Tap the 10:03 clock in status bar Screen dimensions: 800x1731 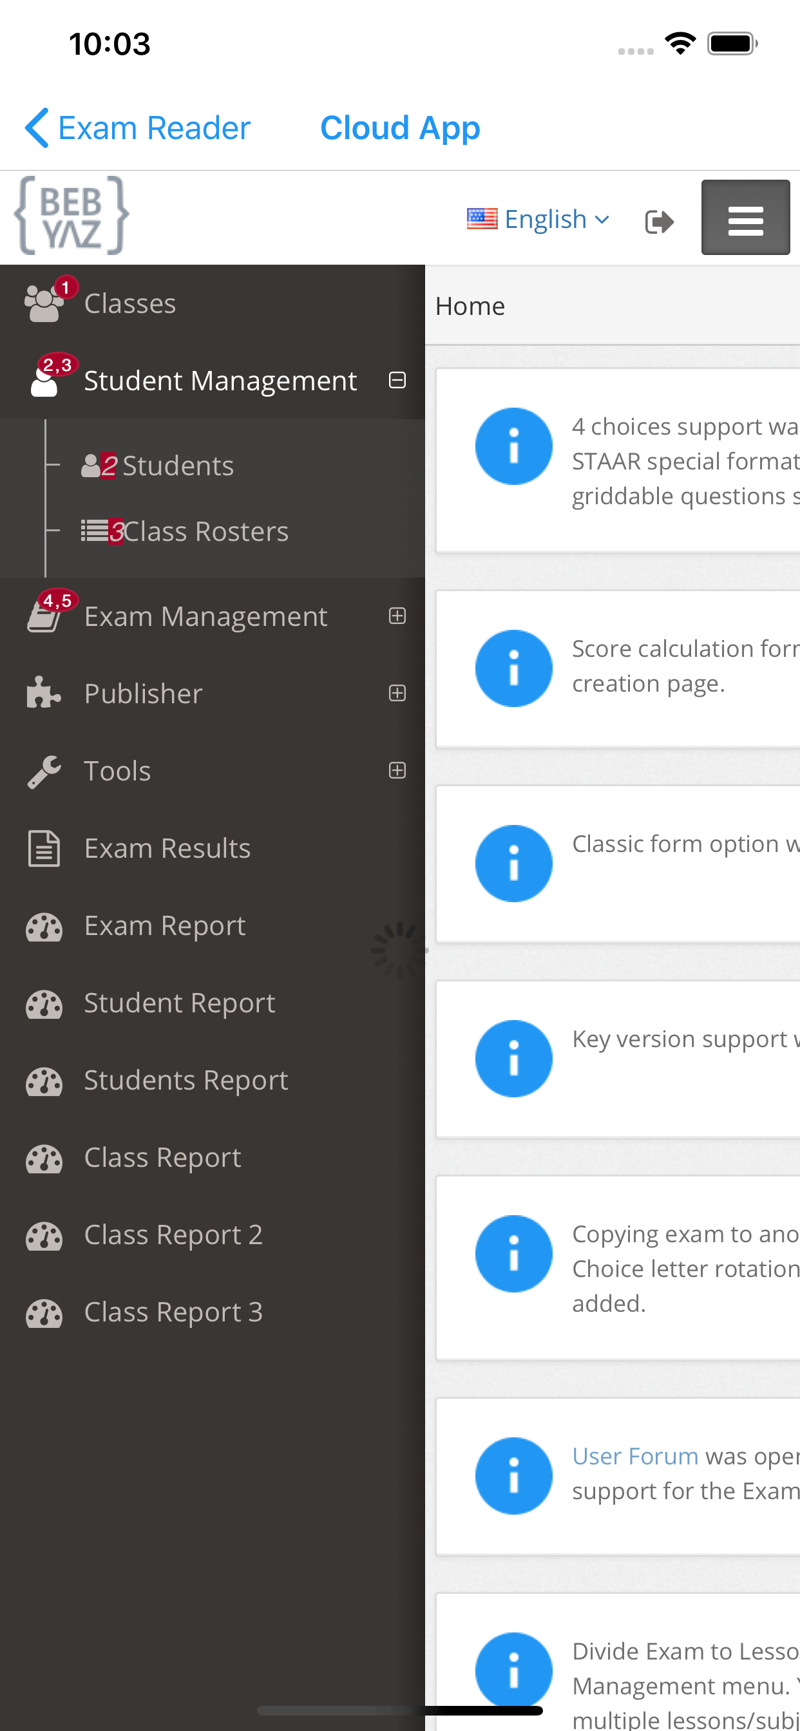click(110, 44)
